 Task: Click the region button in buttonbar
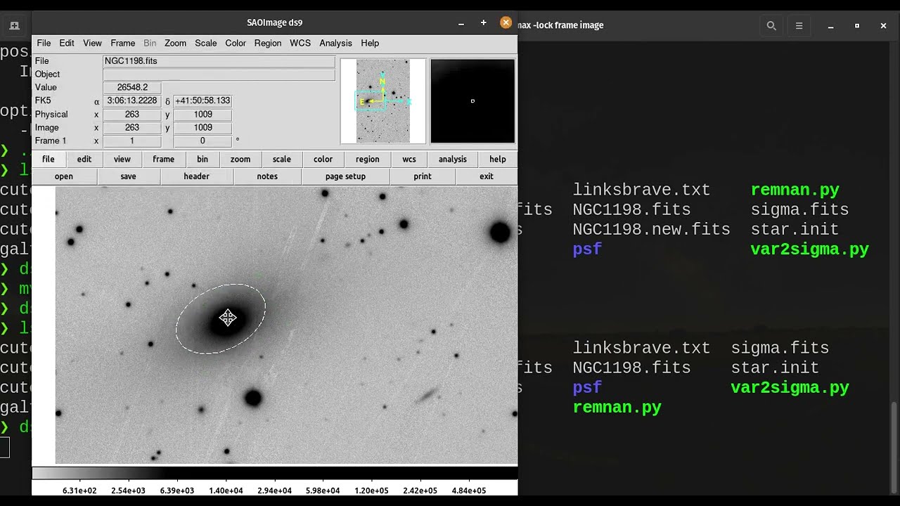tap(367, 159)
